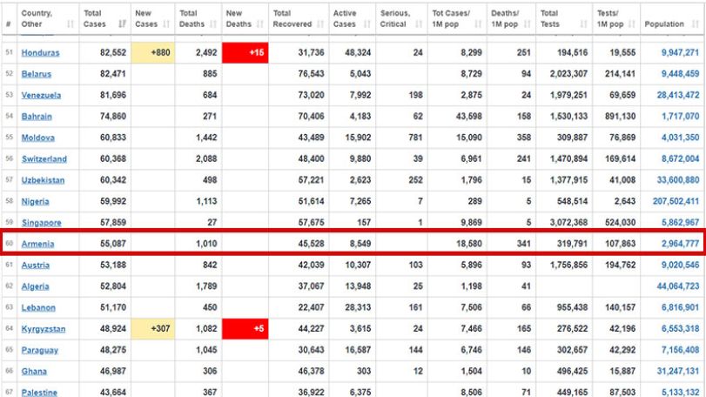
Task: Sort by Country, Other arrows
Action: click(71, 24)
